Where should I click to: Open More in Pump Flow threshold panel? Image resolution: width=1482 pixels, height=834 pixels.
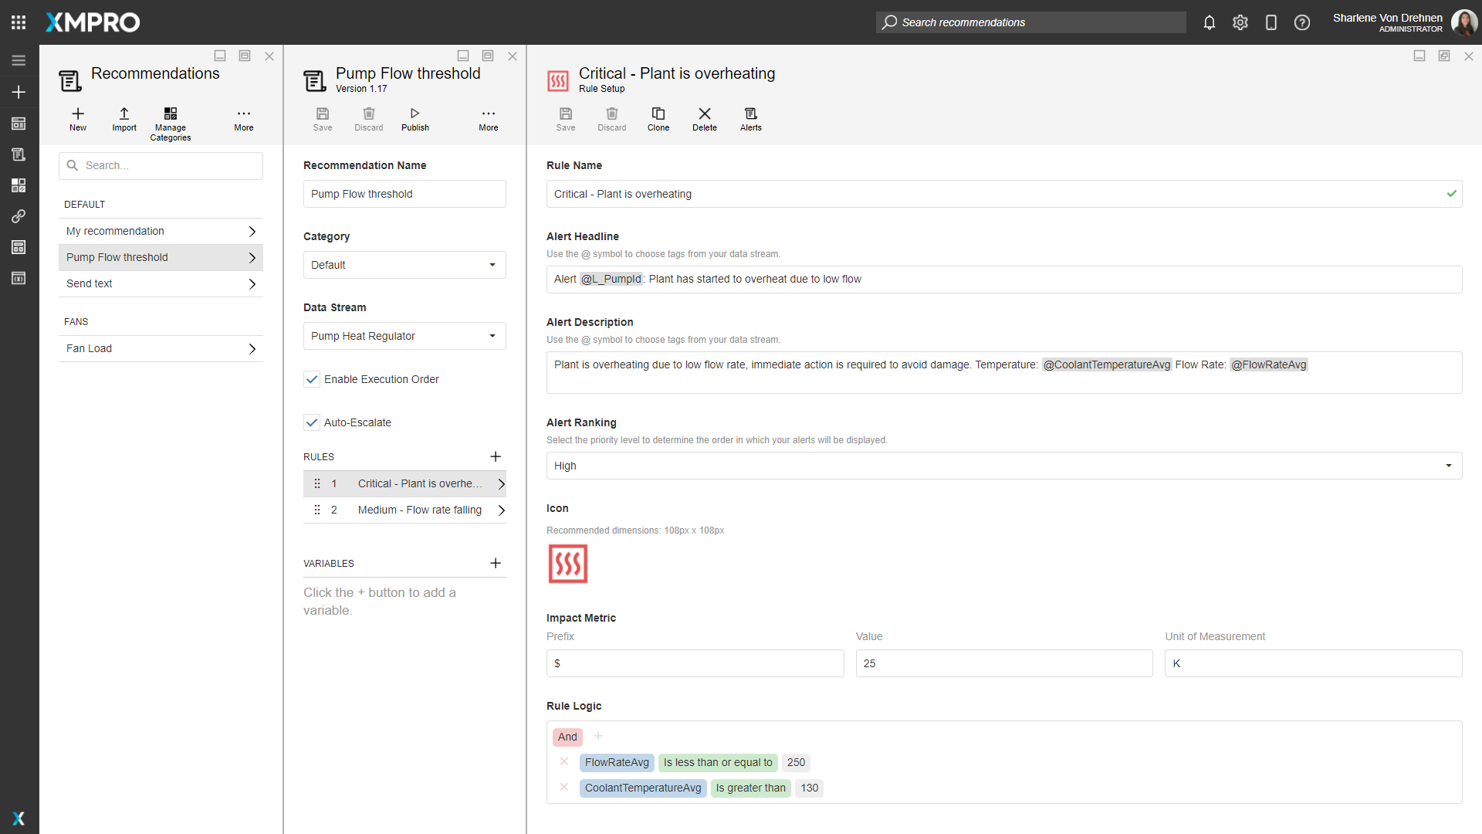click(489, 120)
